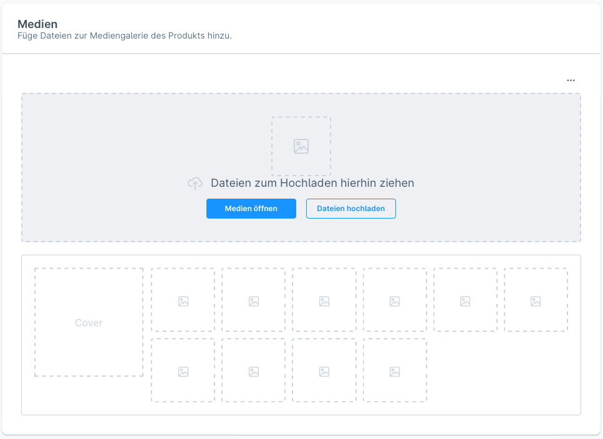Choose third image placeholder in bottom gallery row

click(324, 371)
